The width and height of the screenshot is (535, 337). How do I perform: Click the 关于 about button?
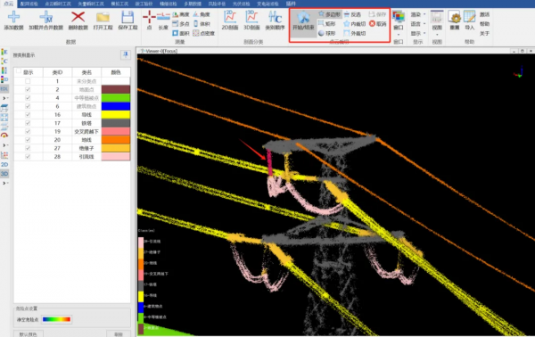coord(484,33)
